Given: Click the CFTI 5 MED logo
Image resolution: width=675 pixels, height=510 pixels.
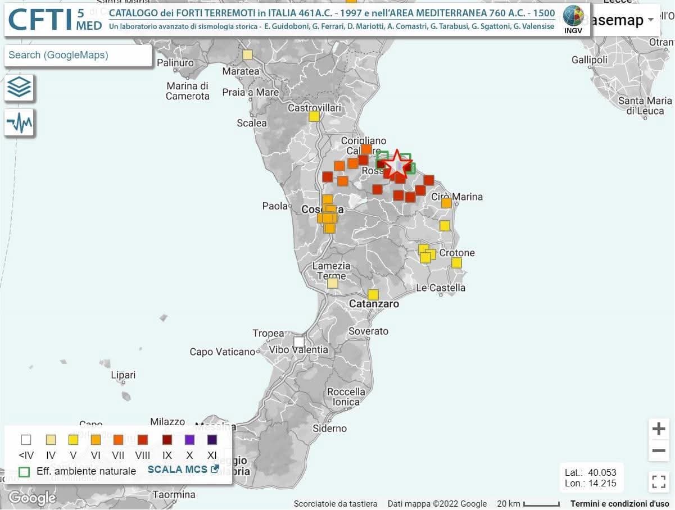Looking at the screenshot, I should tap(55, 20).
